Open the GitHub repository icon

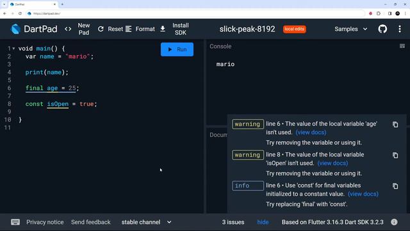[382, 29]
